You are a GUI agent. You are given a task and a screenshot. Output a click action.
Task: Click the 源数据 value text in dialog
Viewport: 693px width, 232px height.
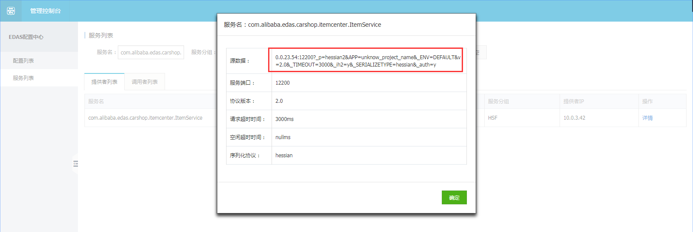tap(368, 61)
